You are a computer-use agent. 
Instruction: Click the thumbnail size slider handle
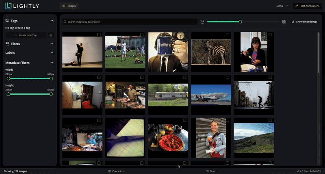240,22
